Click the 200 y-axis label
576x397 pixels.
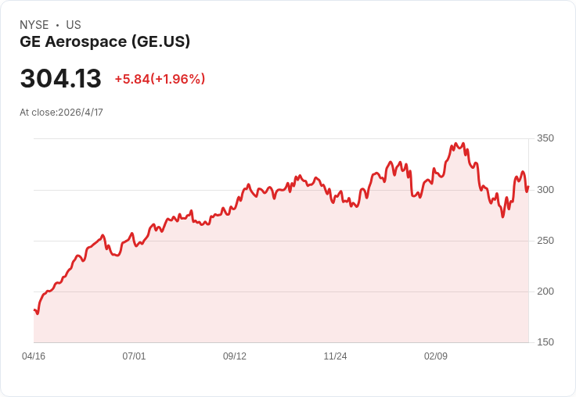click(545, 291)
